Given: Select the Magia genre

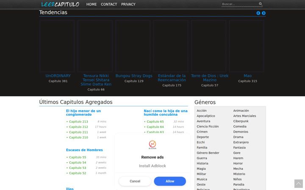Looking at the screenshot, I should [x=201, y=168].
